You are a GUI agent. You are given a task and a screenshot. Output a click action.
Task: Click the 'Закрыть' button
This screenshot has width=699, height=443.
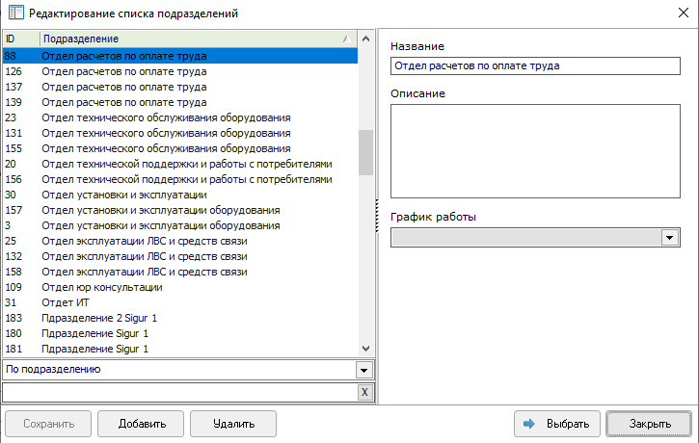pos(648,424)
